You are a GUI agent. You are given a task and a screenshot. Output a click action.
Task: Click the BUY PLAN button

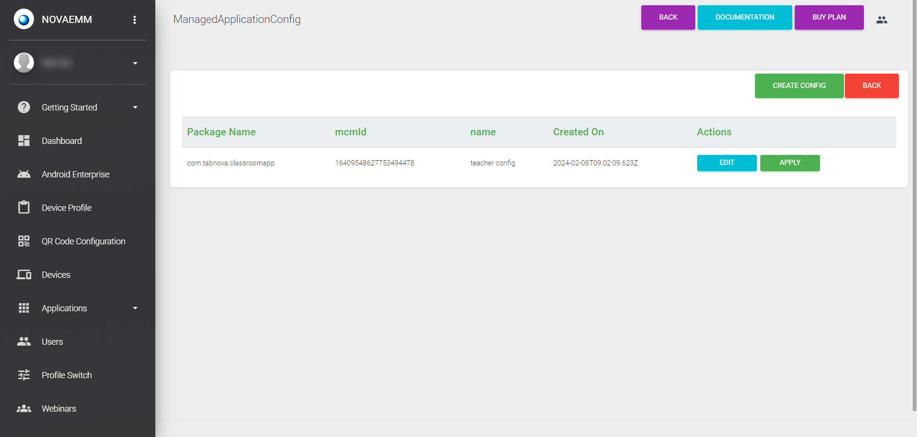829,17
